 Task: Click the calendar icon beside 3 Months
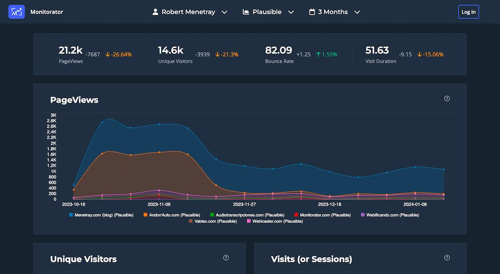(312, 12)
